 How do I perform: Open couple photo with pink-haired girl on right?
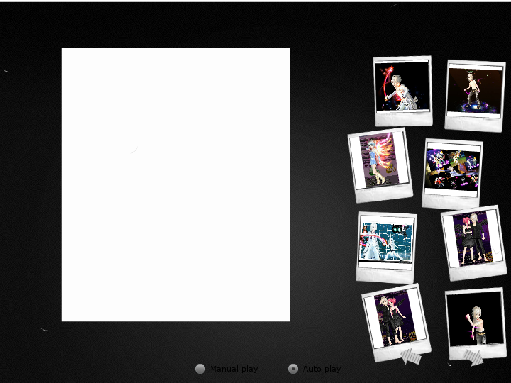coord(395,317)
